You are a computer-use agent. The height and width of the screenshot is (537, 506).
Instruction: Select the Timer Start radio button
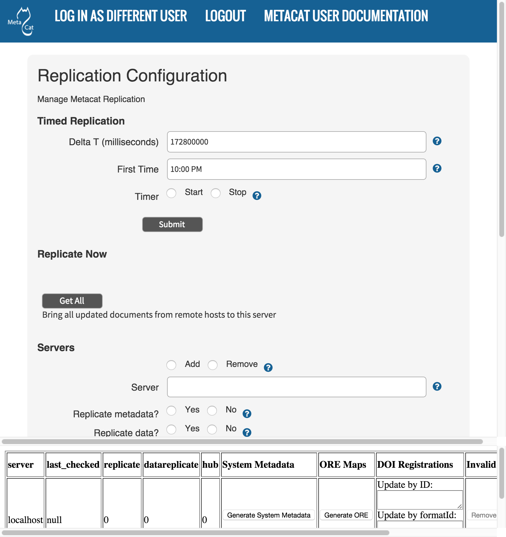(x=171, y=193)
